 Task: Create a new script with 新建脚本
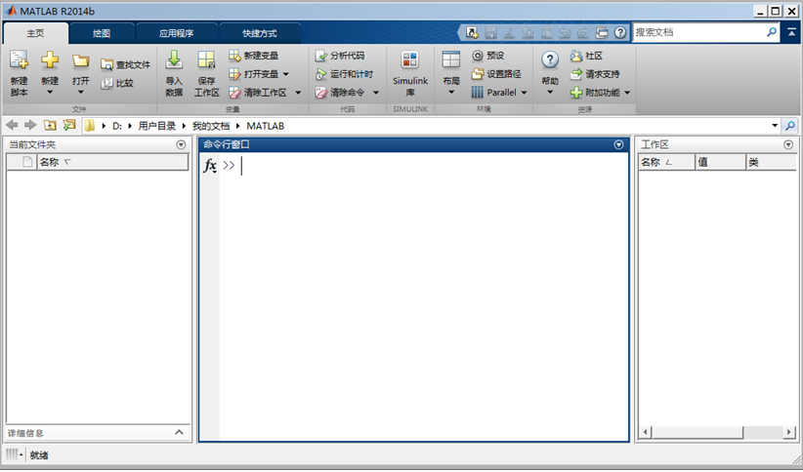pos(19,72)
